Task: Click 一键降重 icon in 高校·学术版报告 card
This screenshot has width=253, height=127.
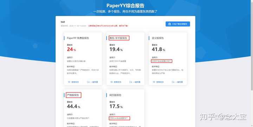Action: pos(131,82)
